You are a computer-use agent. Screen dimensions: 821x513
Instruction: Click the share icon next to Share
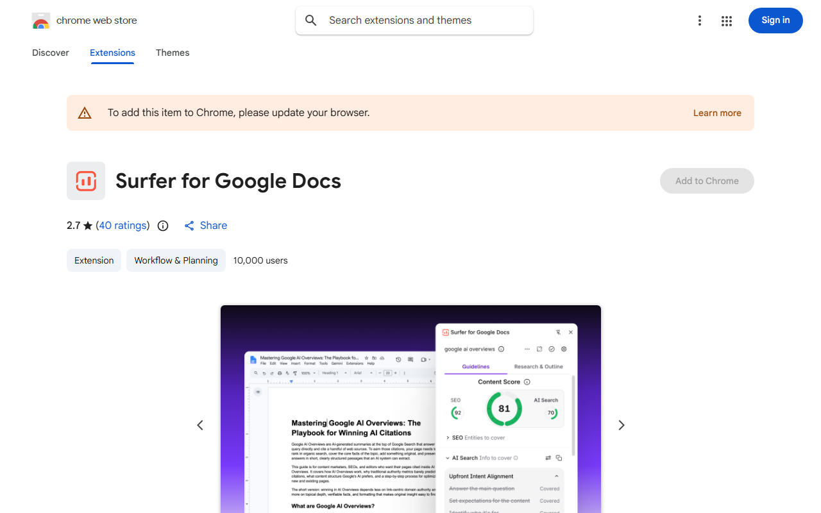pos(189,226)
